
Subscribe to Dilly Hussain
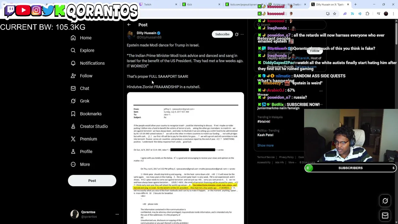[222, 34]
